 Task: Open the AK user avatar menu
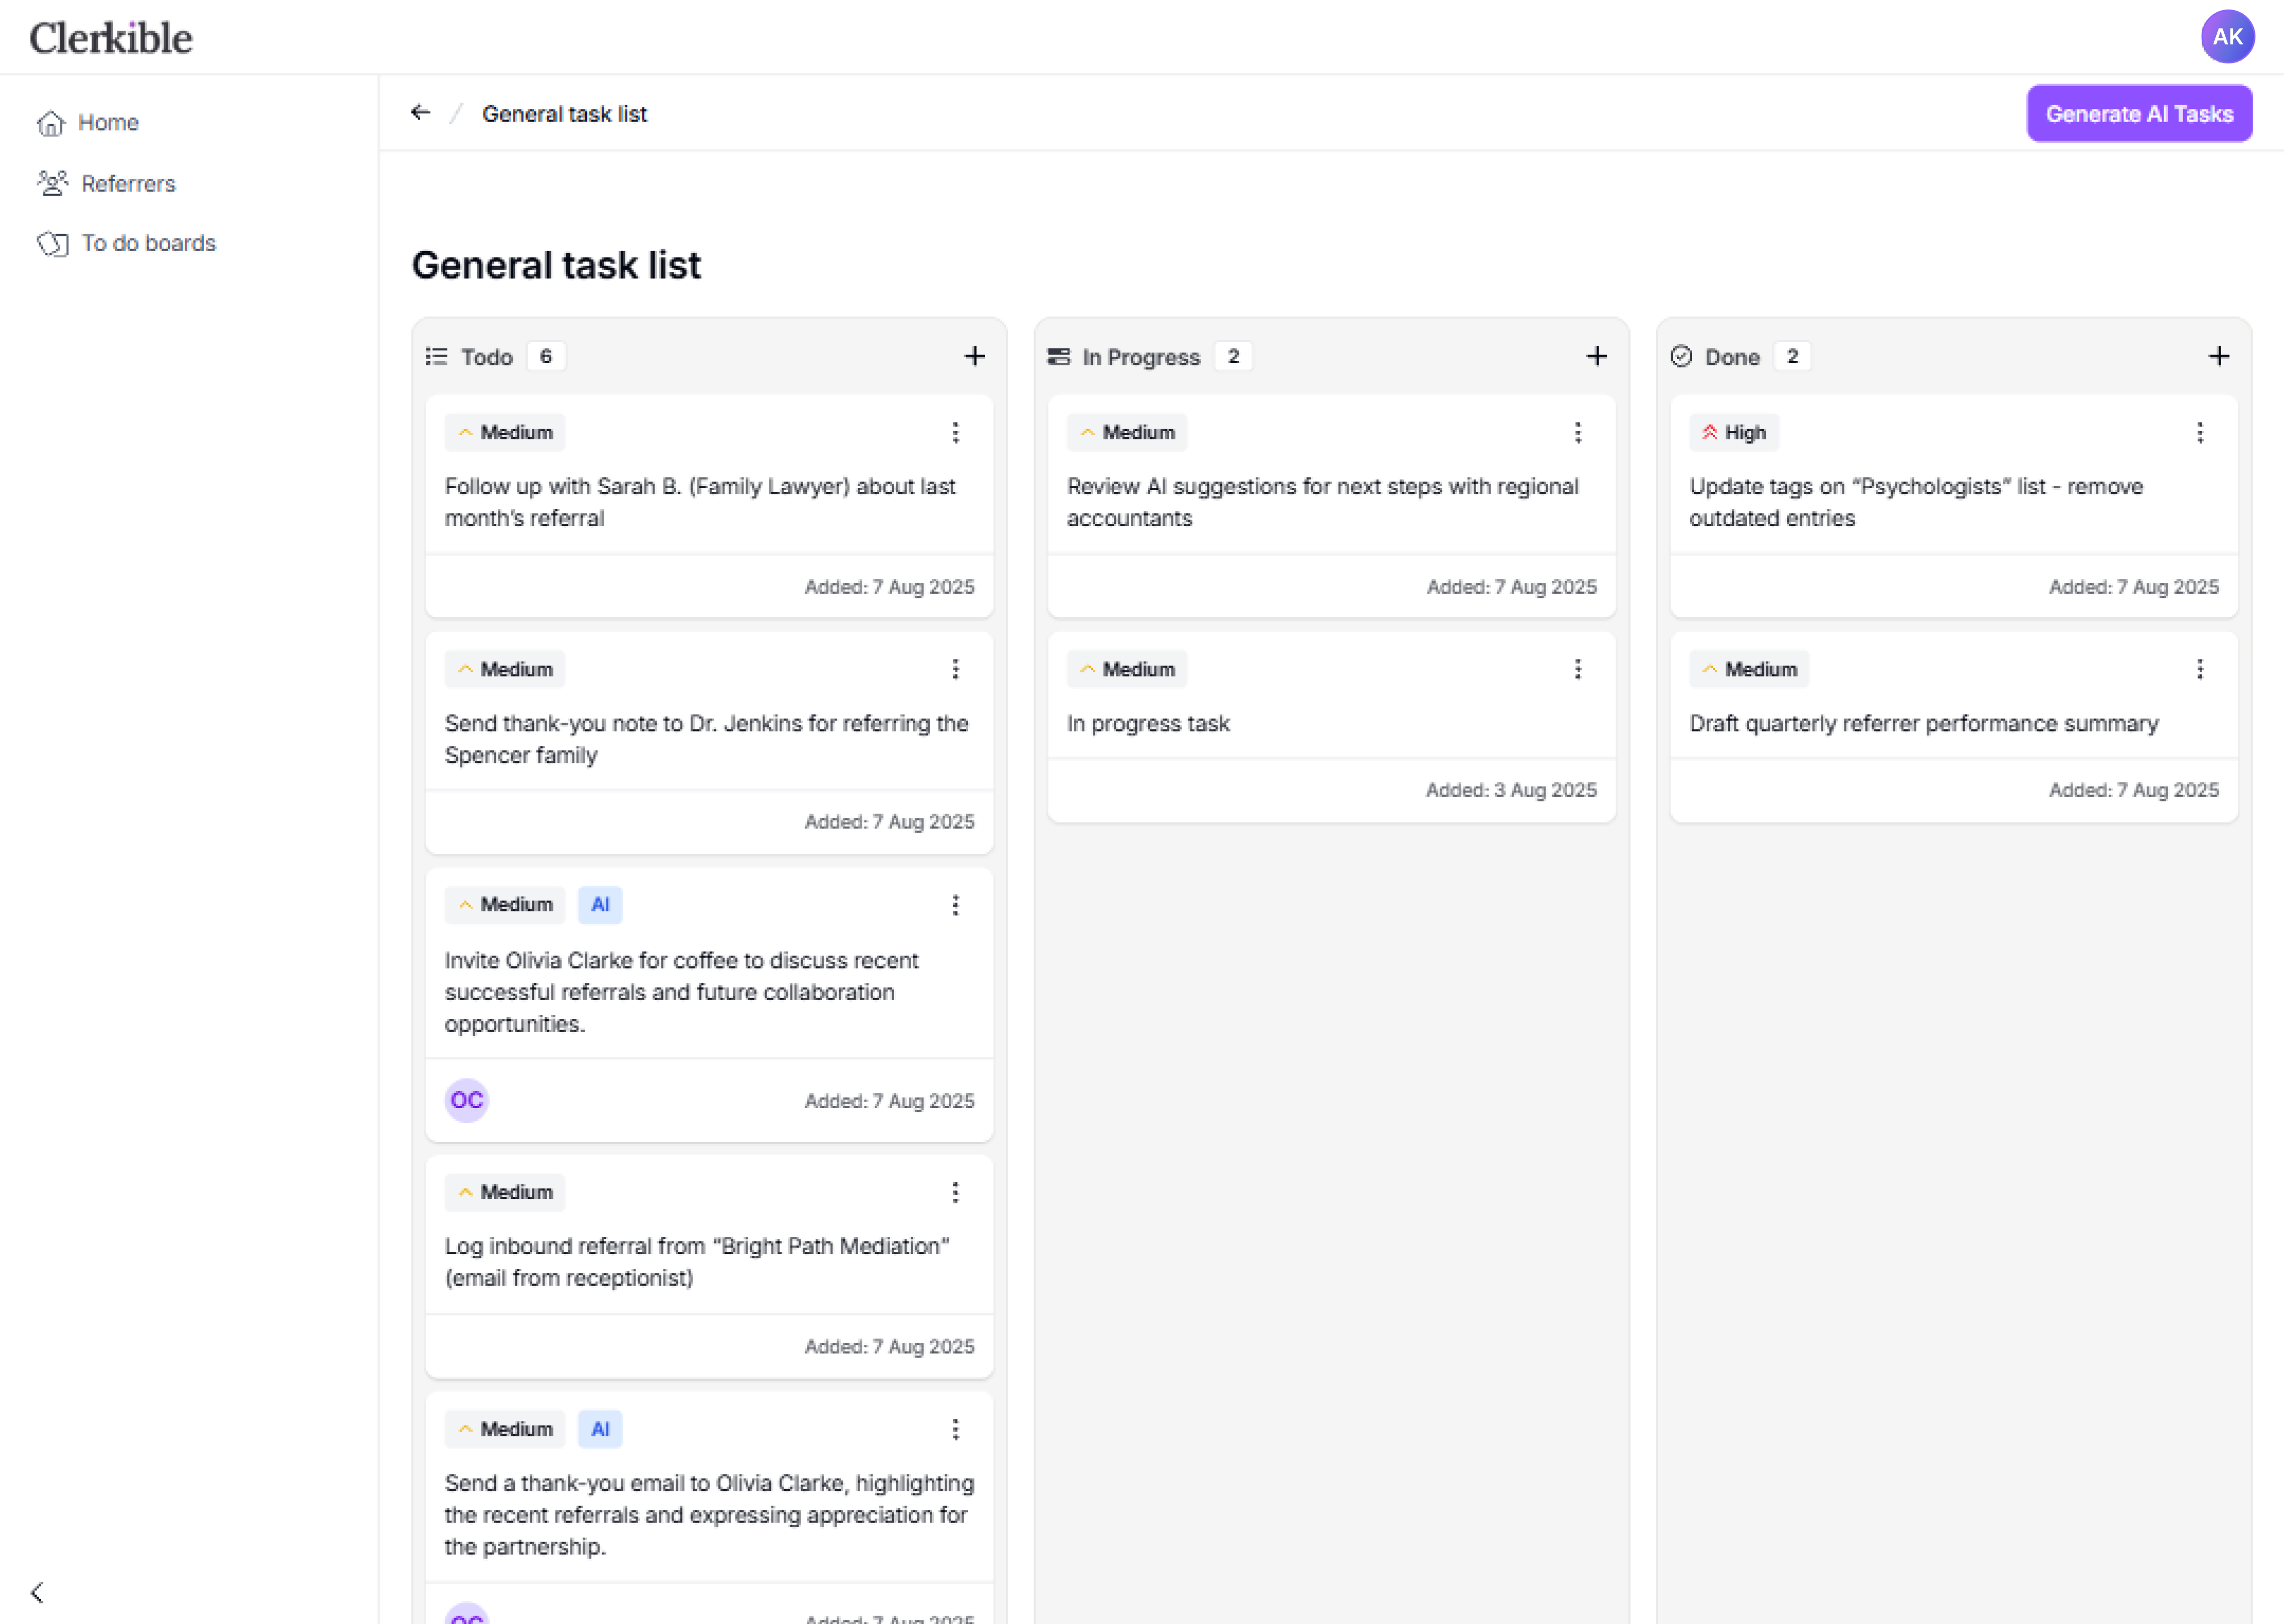(x=2226, y=37)
